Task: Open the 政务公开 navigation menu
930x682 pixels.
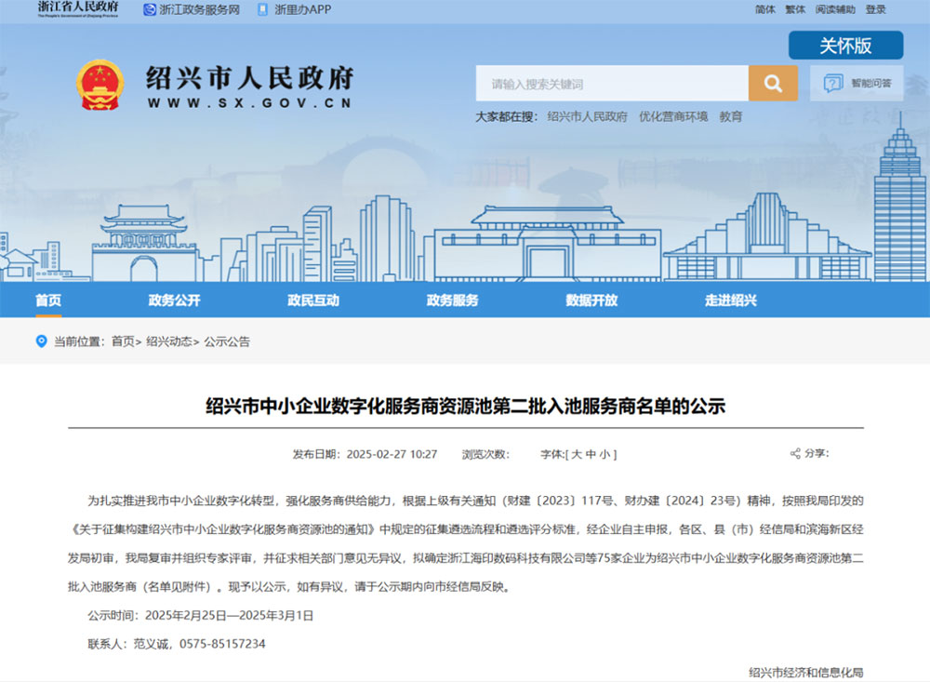Action: (174, 301)
